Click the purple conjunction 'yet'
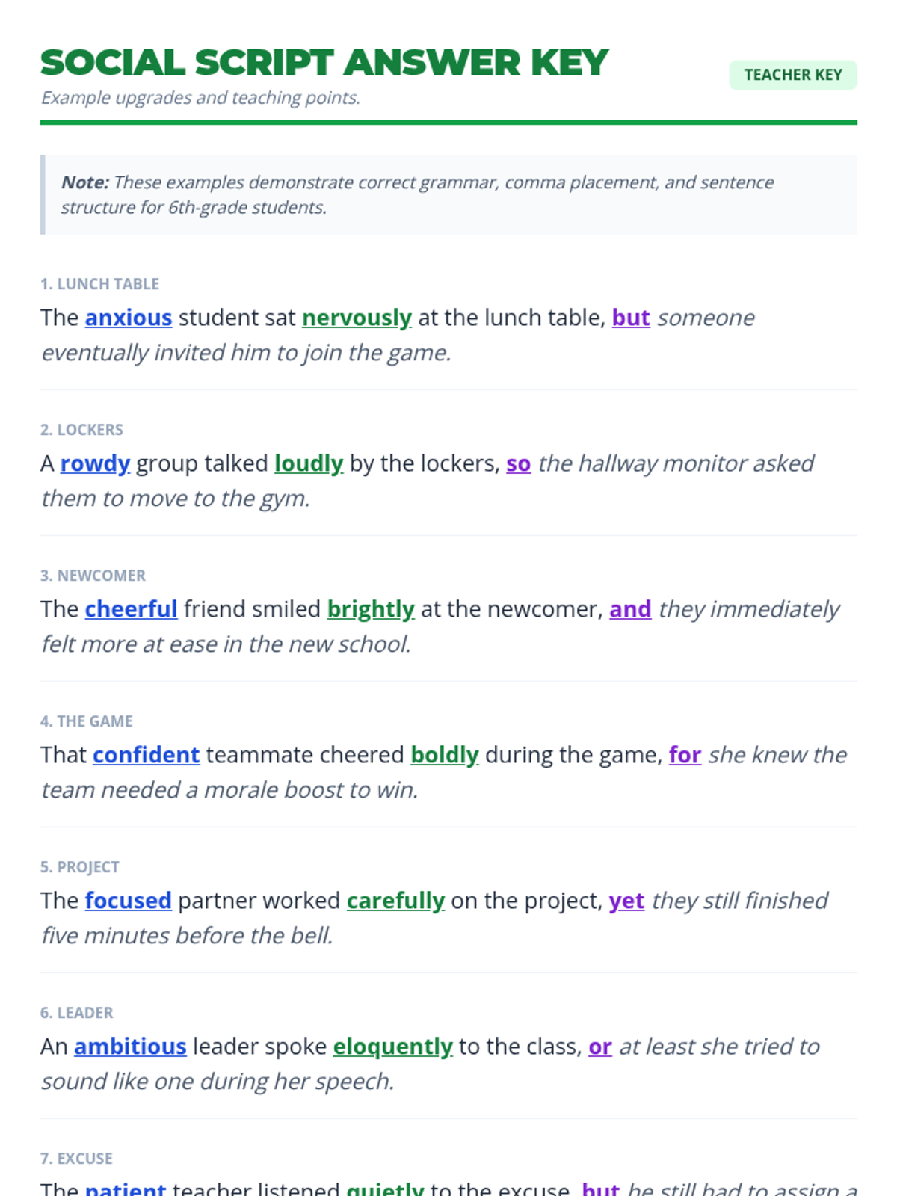 626,901
